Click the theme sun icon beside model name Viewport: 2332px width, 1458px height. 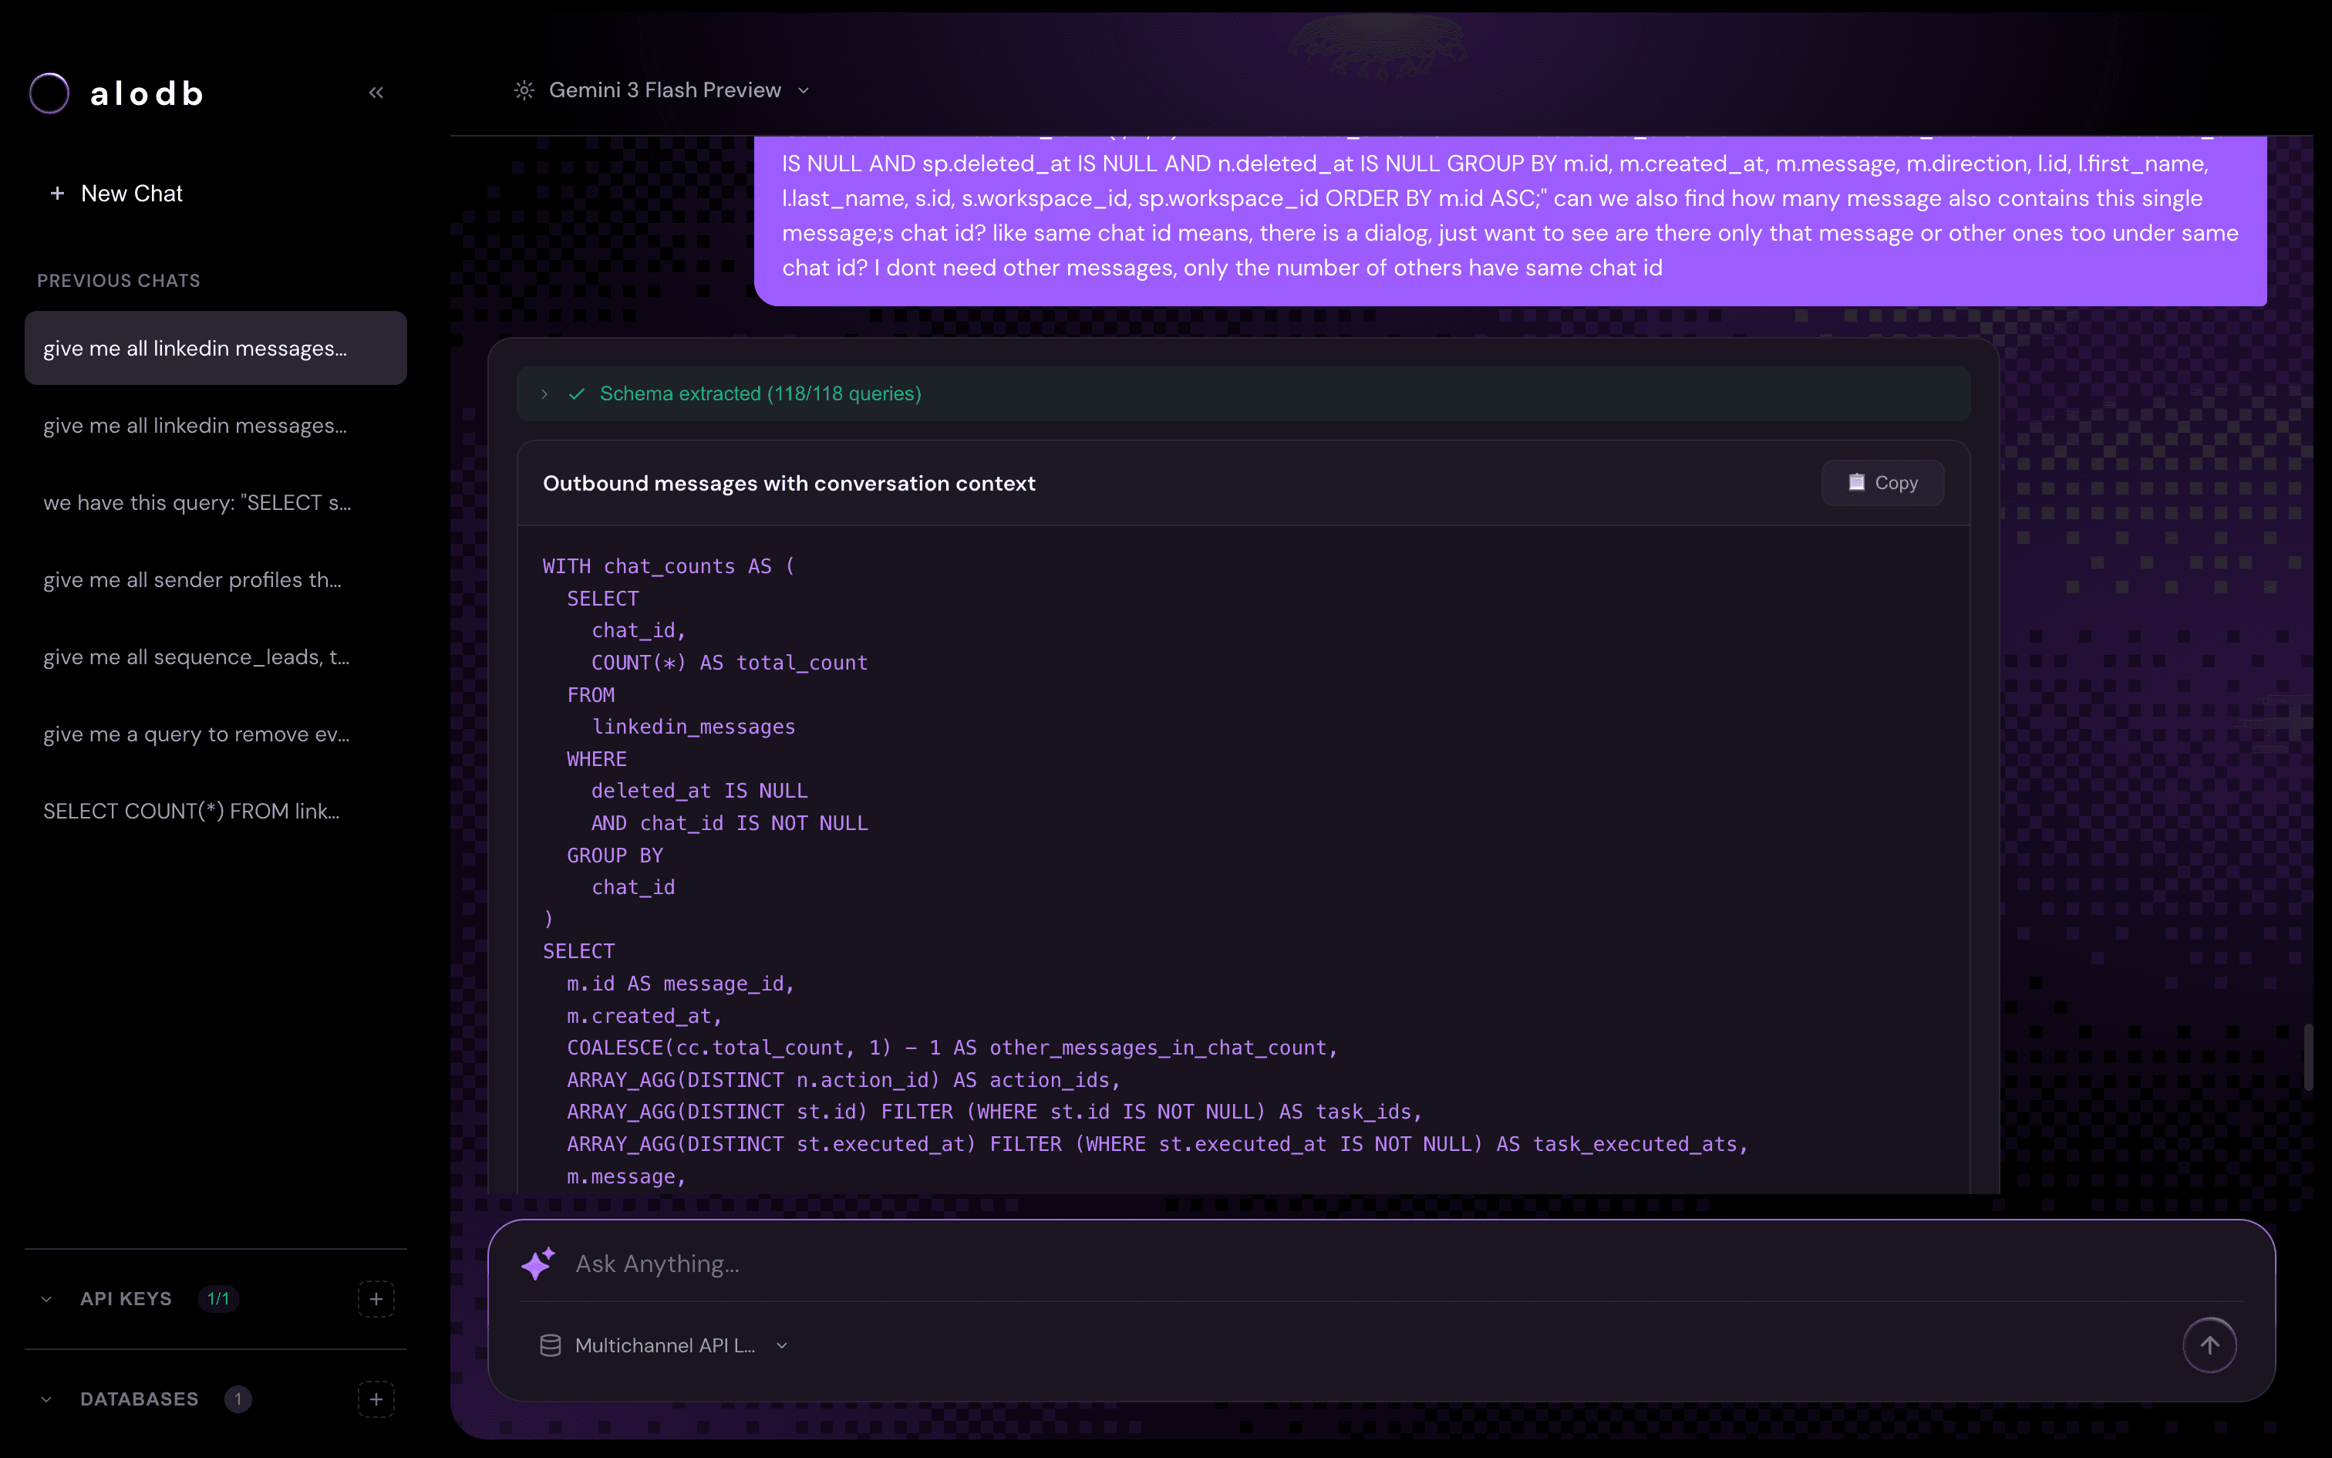pos(524,89)
